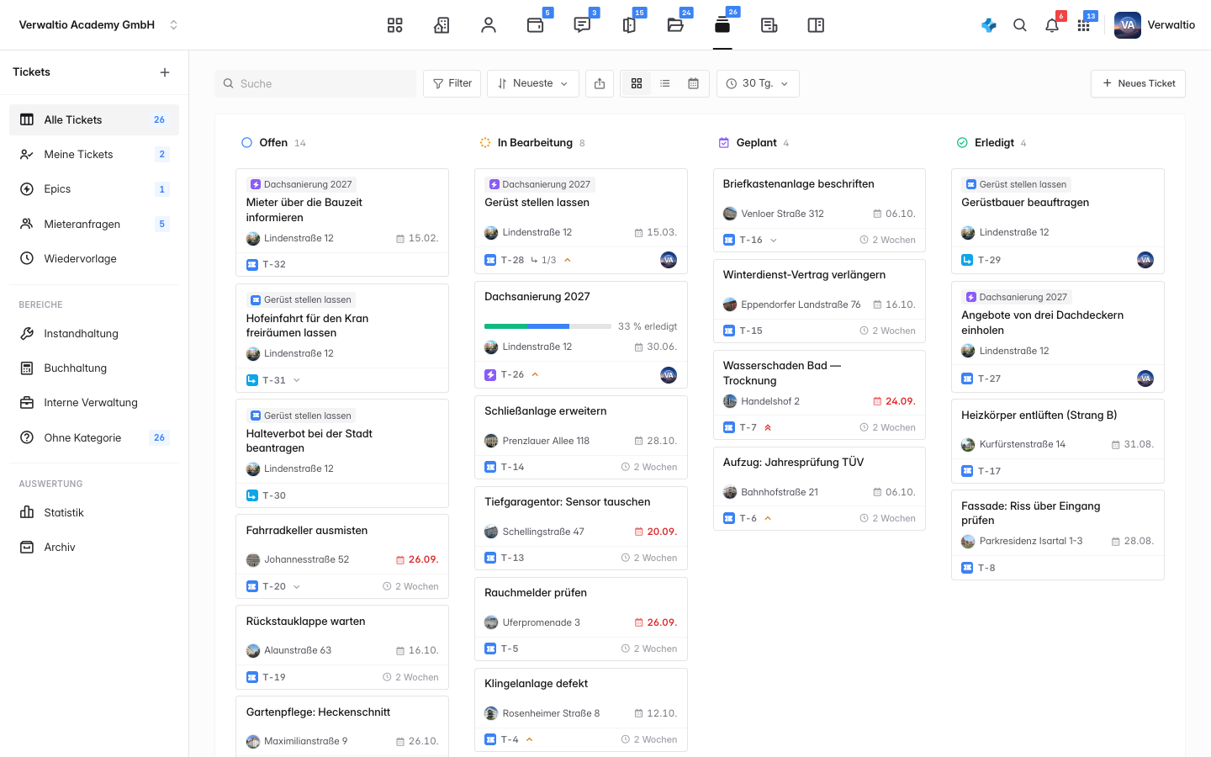The height and width of the screenshot is (757, 1211).
Task: Open the Neueste sort dropdown
Action: click(533, 83)
